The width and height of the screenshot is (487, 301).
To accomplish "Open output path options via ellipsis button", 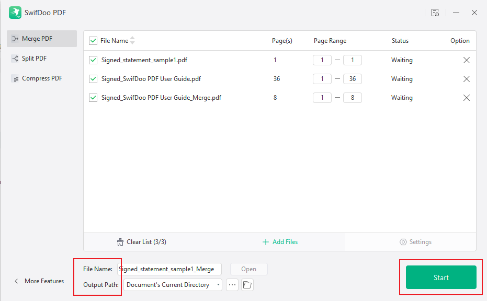I will tap(232, 285).
